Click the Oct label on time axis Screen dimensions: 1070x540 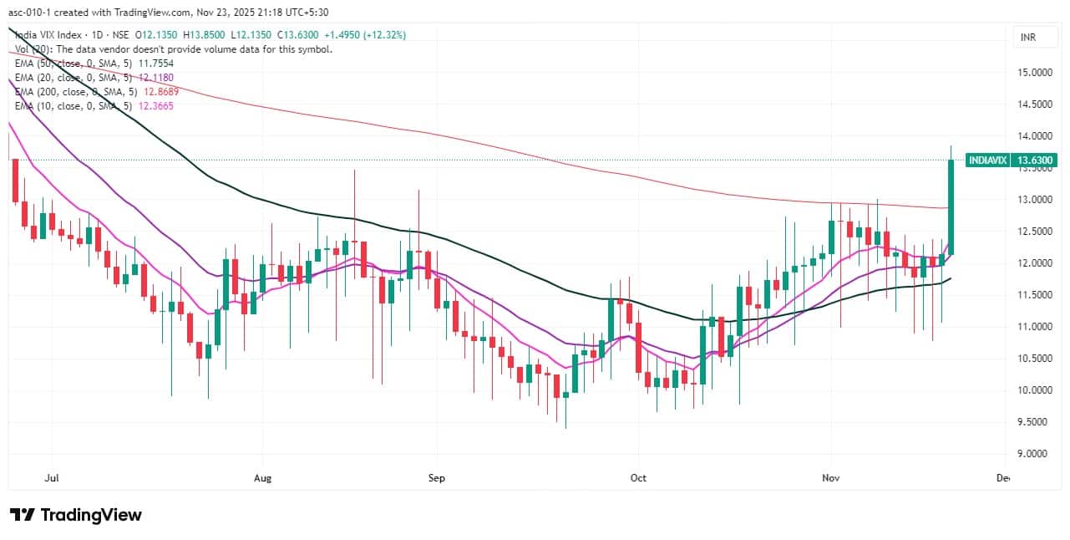click(x=638, y=479)
